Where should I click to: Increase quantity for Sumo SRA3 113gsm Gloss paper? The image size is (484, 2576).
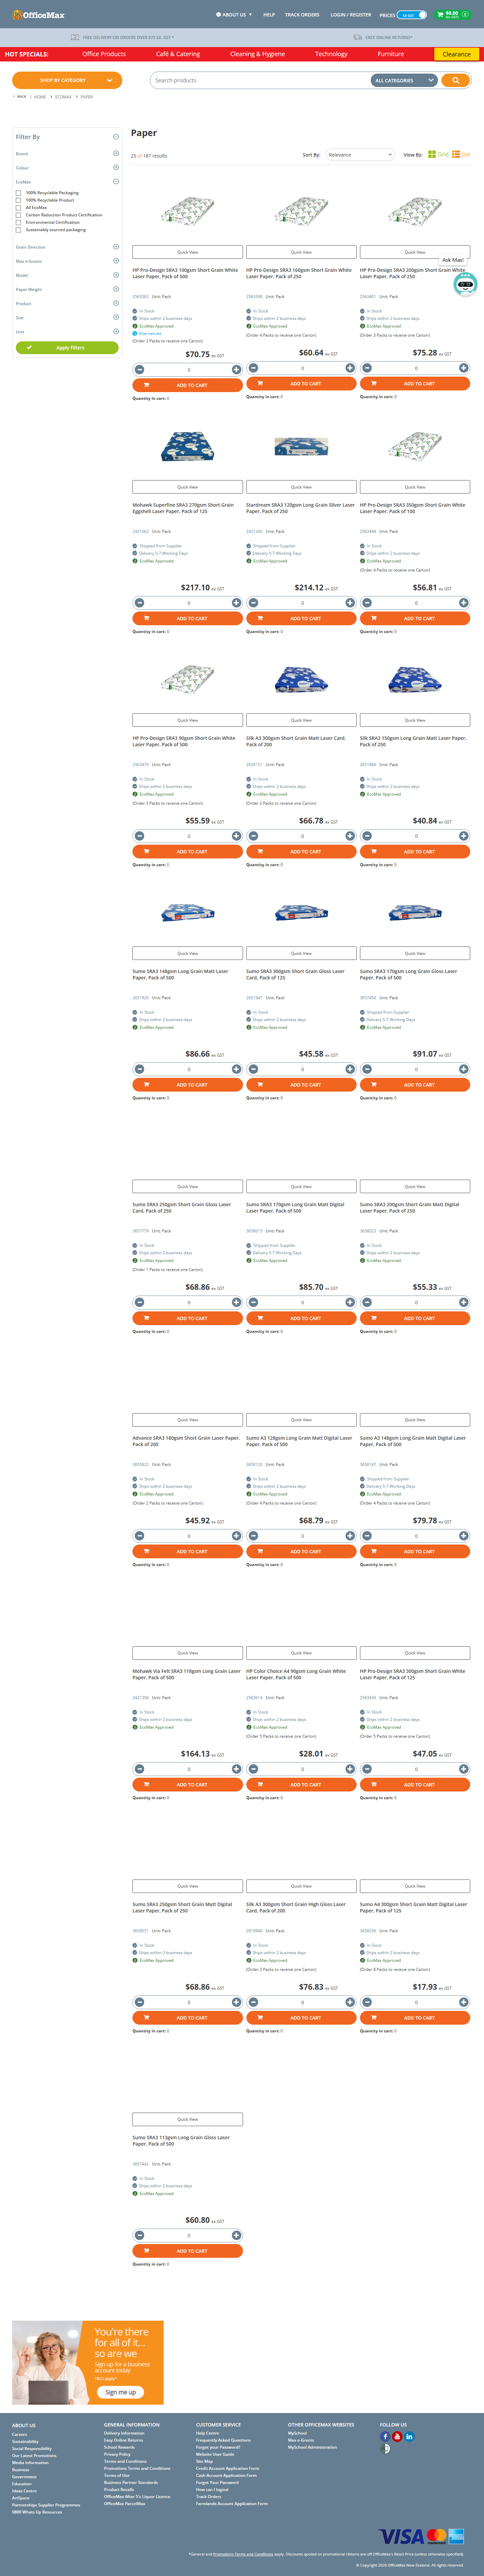[236, 2235]
